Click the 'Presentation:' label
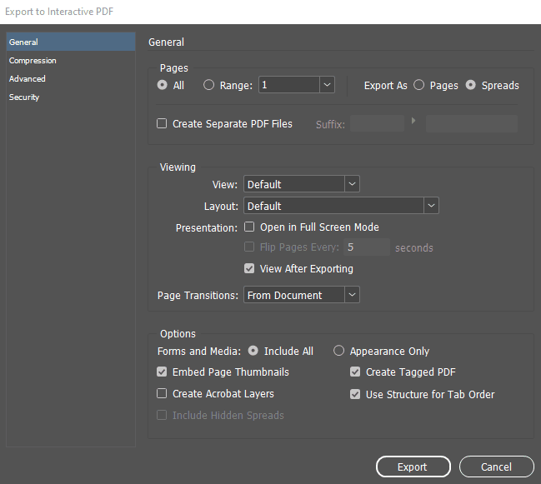Viewport: 541px width, 484px height. [x=207, y=228]
